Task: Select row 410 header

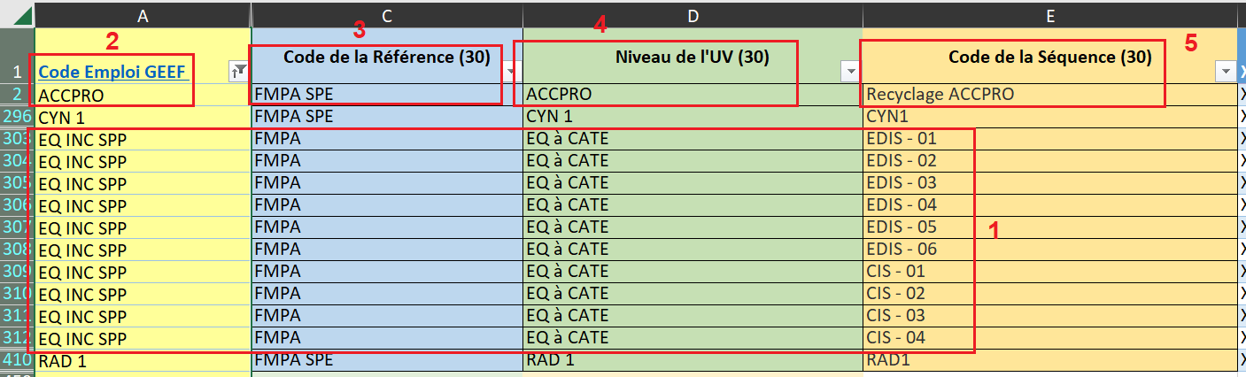Action: pos(17,360)
